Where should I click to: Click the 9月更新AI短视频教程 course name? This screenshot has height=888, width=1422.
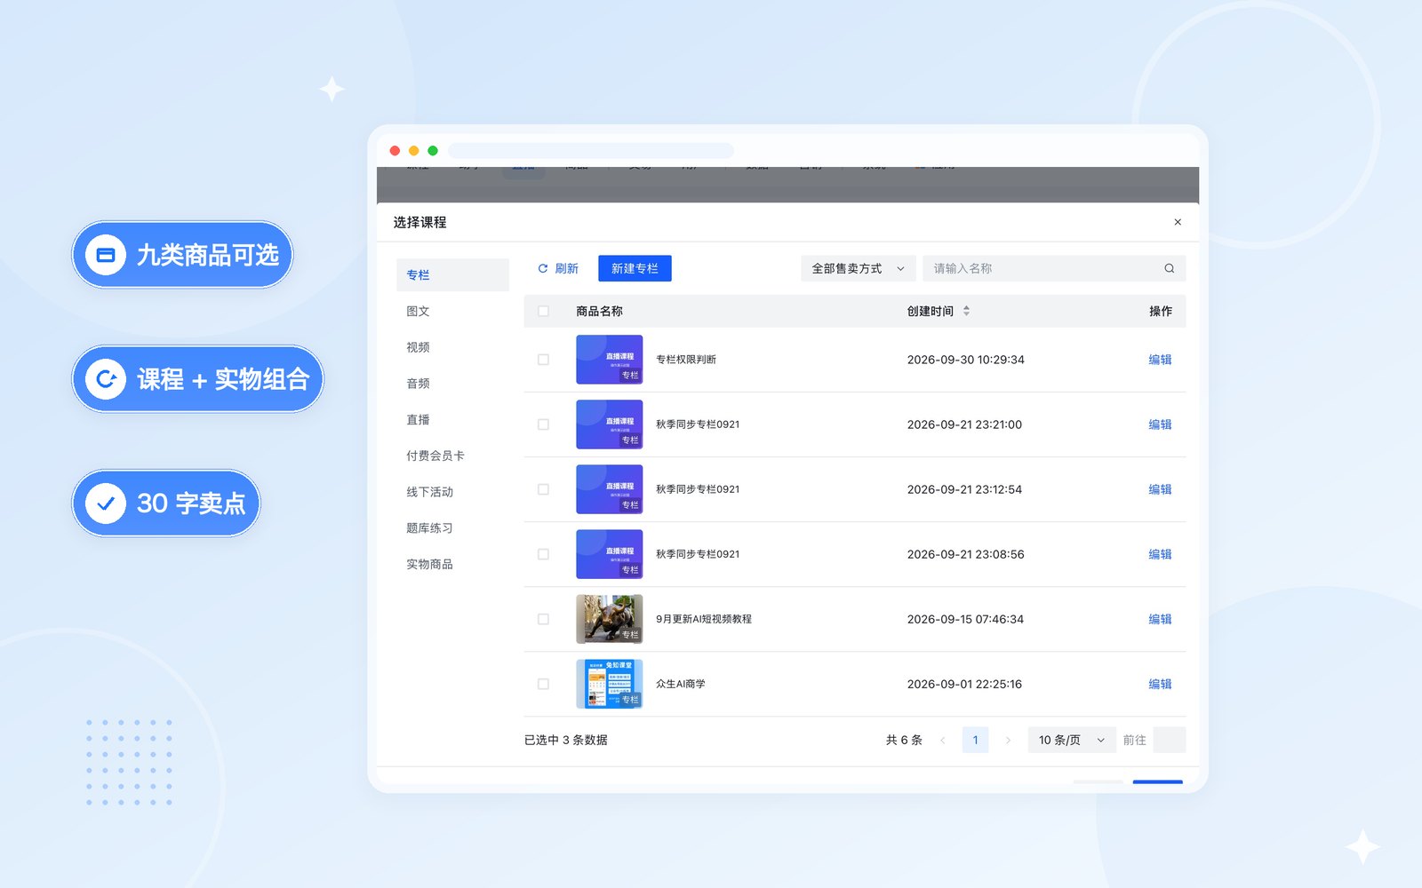[703, 619]
